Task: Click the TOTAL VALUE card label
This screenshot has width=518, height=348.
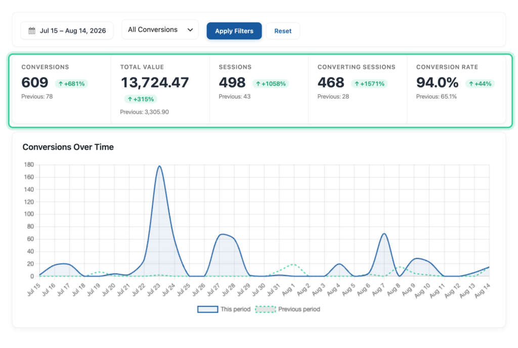Action: click(142, 67)
